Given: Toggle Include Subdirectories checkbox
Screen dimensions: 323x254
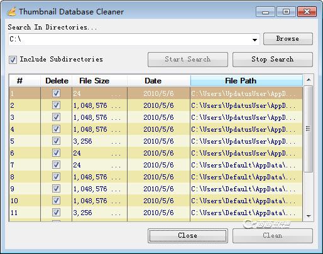Looking at the screenshot, I should pyautogui.click(x=13, y=60).
